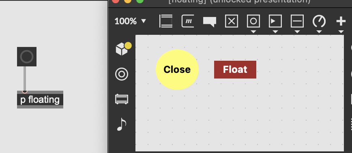Expand dropdown arrow under slider toolbar icon

[297, 32]
